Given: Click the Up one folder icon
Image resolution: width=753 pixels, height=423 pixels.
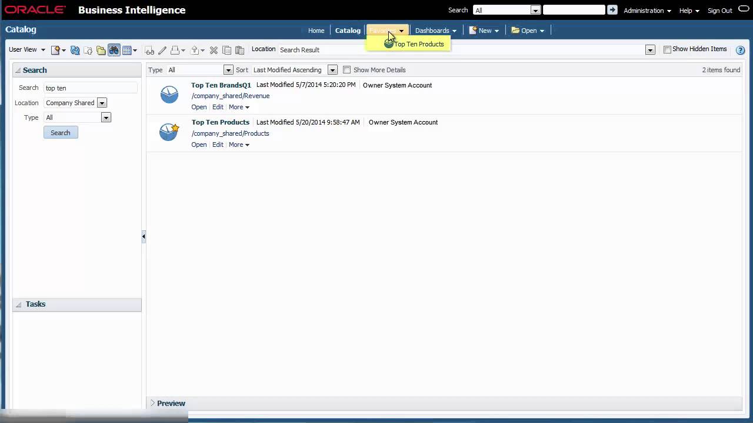Looking at the screenshot, I should pyautogui.click(x=88, y=51).
